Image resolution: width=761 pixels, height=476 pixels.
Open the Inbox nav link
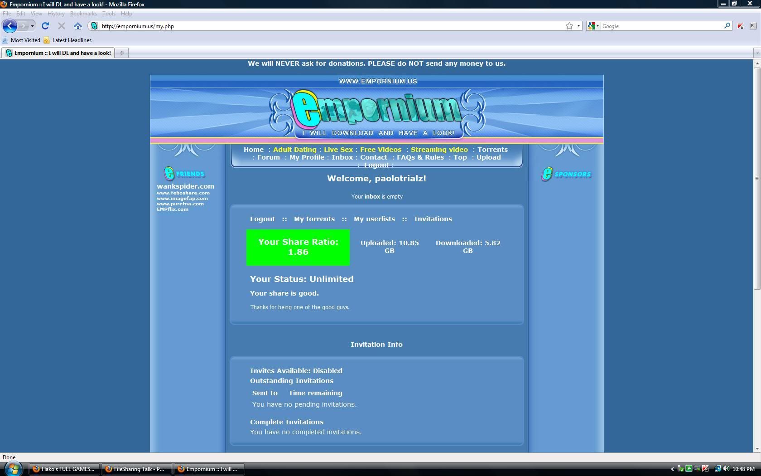coord(342,157)
